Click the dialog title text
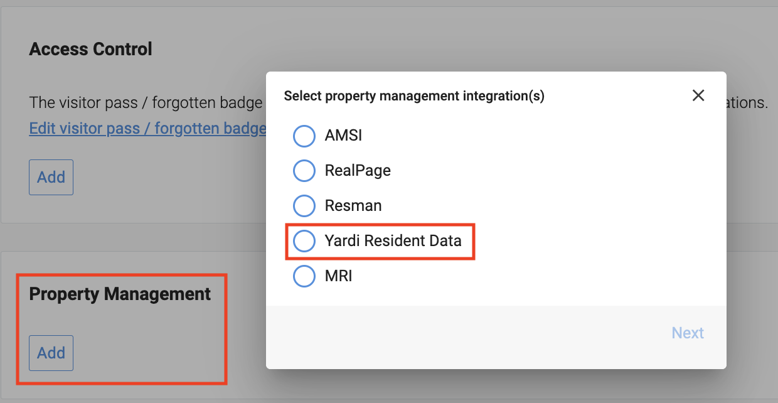This screenshot has width=778, height=403. [x=414, y=96]
